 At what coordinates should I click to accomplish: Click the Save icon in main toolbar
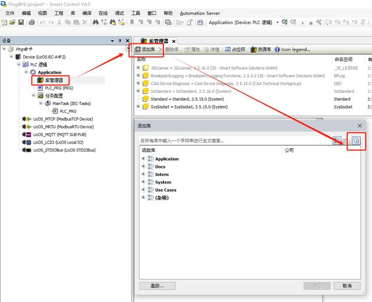(22, 23)
